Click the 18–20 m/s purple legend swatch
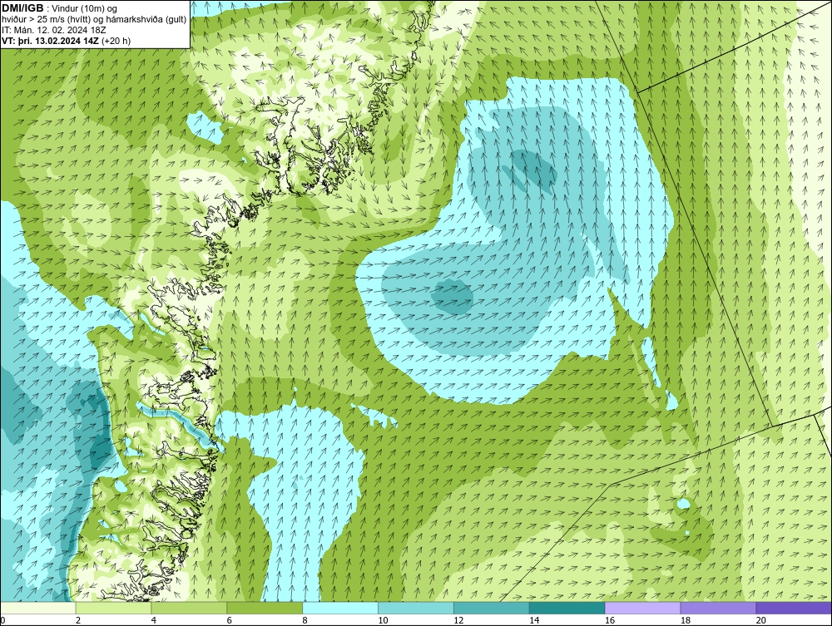This screenshot has height=626, width=832. pos(719,608)
